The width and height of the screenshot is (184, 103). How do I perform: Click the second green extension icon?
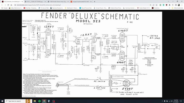coord(164,5)
